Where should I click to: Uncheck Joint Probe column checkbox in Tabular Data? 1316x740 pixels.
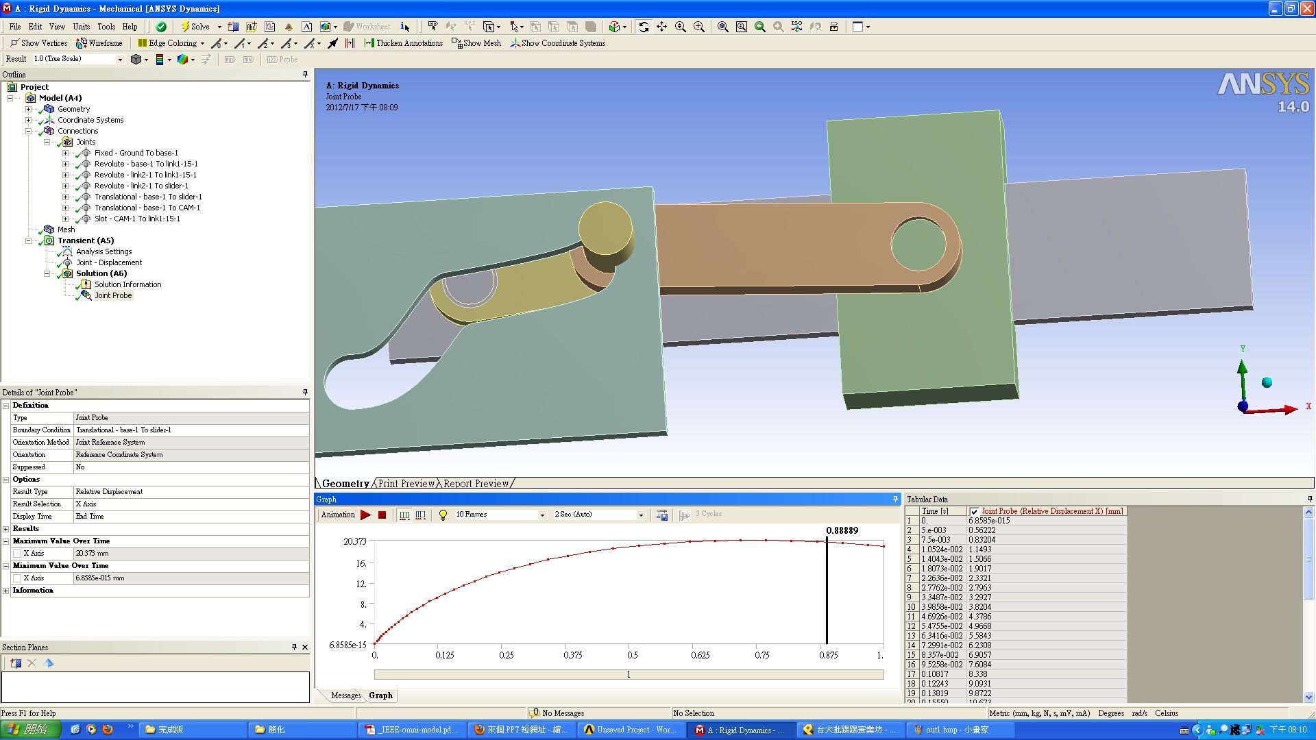point(974,512)
